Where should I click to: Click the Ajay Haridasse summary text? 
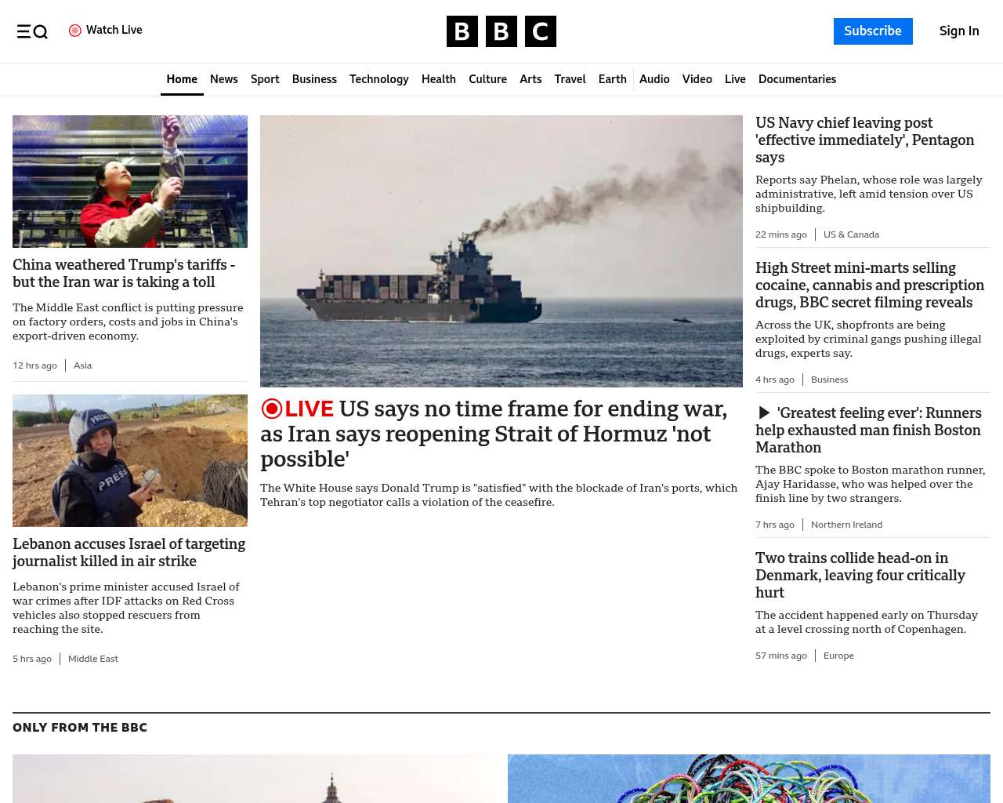pos(870,484)
